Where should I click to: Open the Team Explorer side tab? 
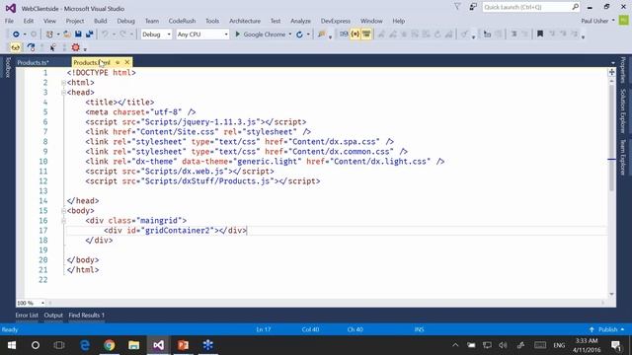623,158
